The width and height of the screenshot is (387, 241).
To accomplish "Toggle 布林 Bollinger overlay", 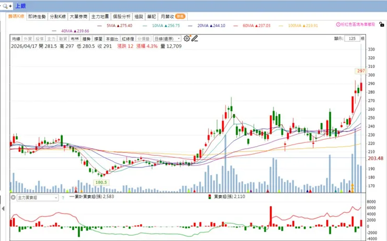I will [x=75, y=39].
